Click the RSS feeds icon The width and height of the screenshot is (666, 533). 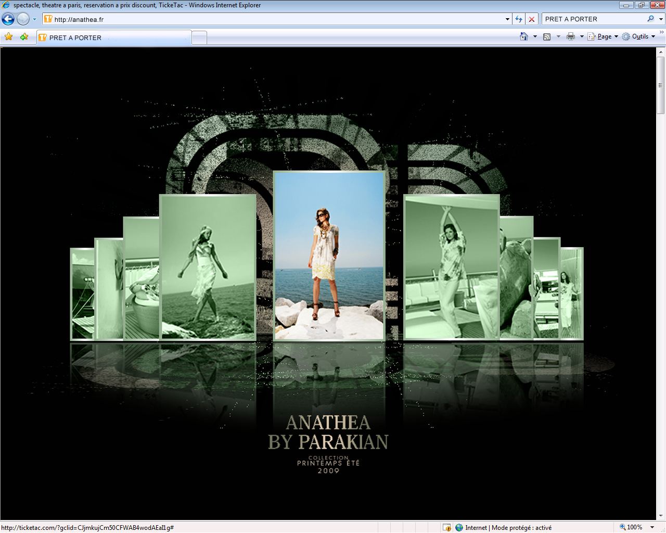click(x=547, y=36)
